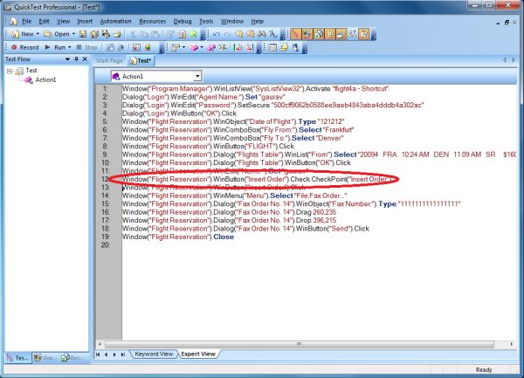Click the Cut scissors icon
Viewport: 524px width, 378px height.
(133, 34)
